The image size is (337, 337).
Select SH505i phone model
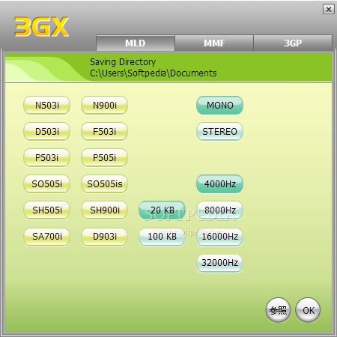point(46,210)
